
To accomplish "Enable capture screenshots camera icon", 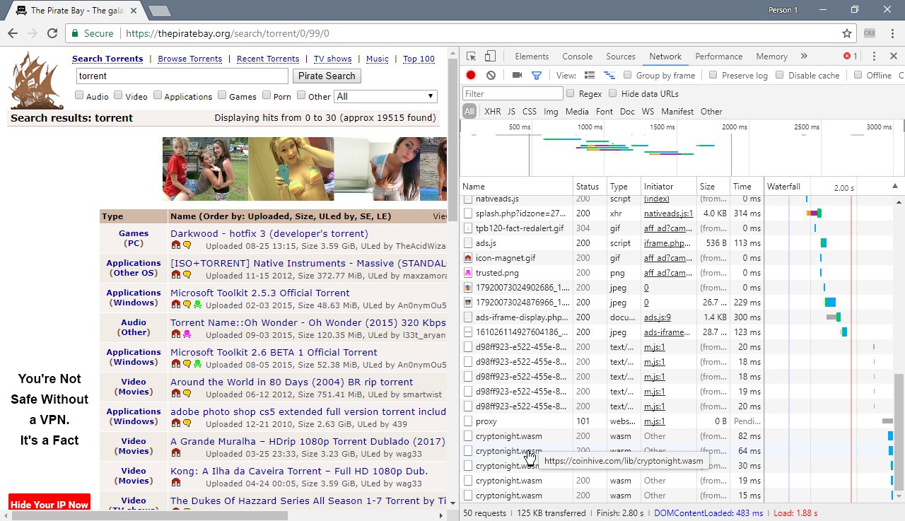I will tap(517, 75).
